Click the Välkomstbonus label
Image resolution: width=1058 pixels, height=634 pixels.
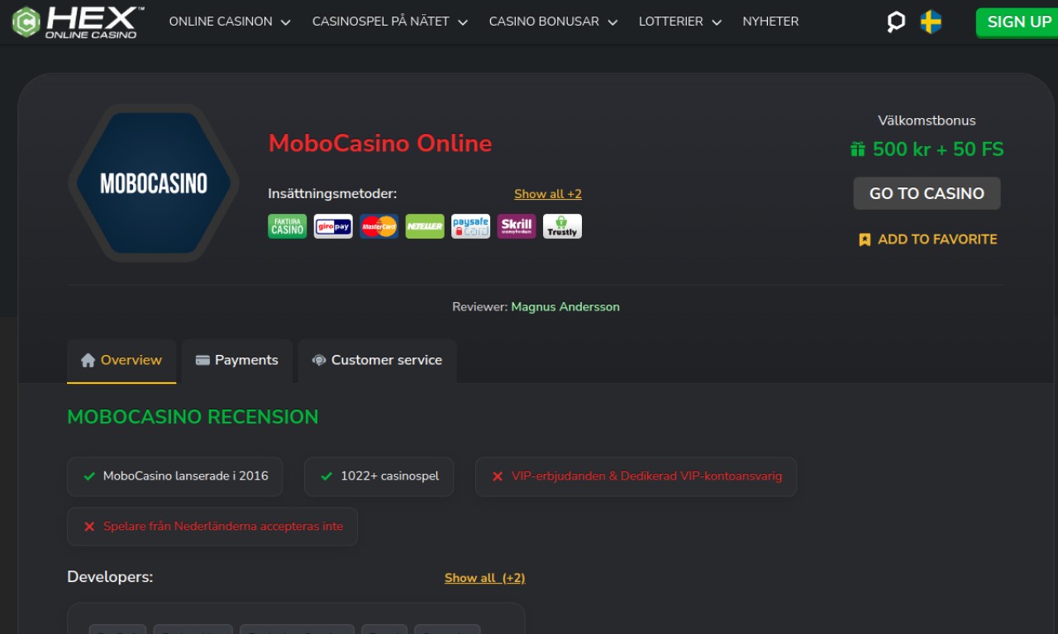coord(927,121)
